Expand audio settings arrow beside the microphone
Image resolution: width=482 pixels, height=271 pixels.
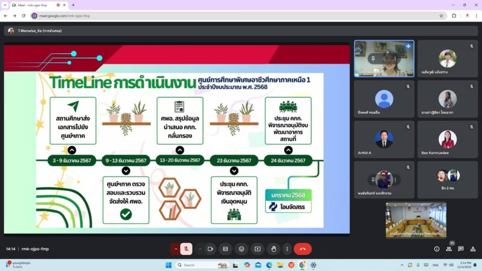point(176,249)
